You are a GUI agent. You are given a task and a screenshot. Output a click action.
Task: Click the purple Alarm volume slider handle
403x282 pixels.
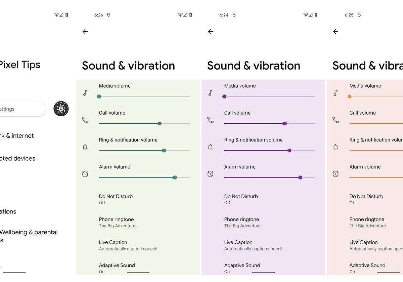tap(300, 177)
